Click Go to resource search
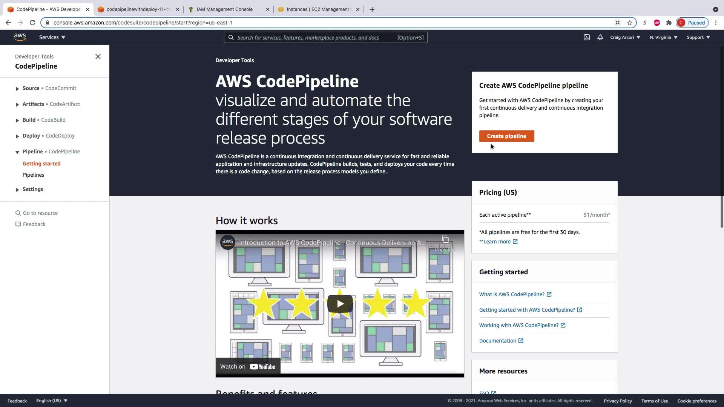This screenshot has width=724, height=407. pyautogui.click(x=40, y=213)
